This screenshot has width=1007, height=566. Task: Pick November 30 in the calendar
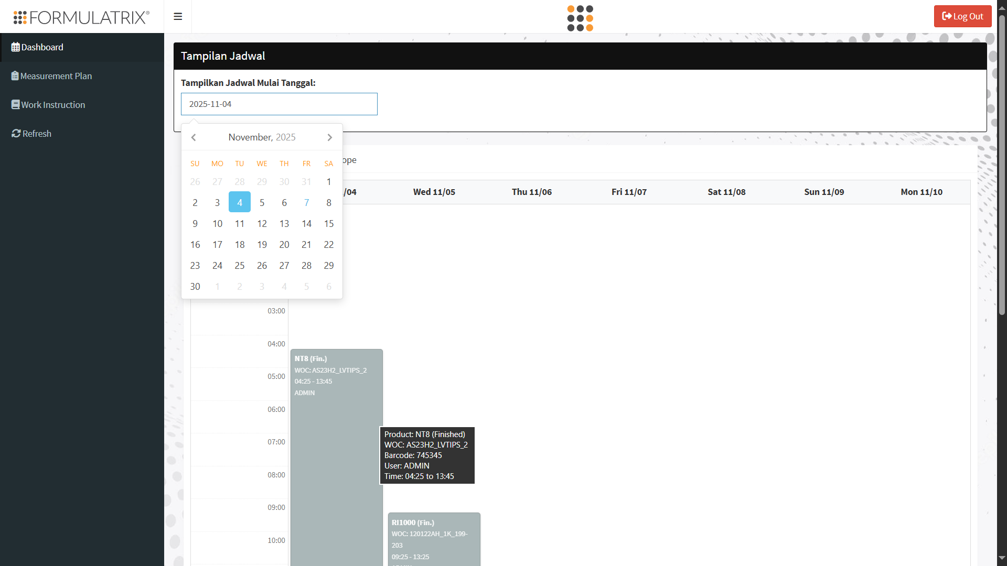click(195, 286)
